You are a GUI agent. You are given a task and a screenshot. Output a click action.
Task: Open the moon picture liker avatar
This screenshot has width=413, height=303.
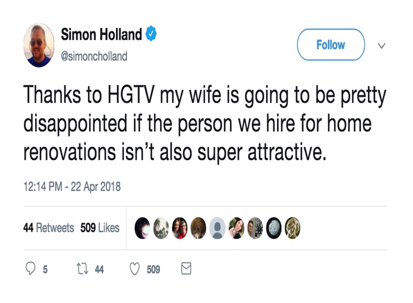(x=274, y=228)
